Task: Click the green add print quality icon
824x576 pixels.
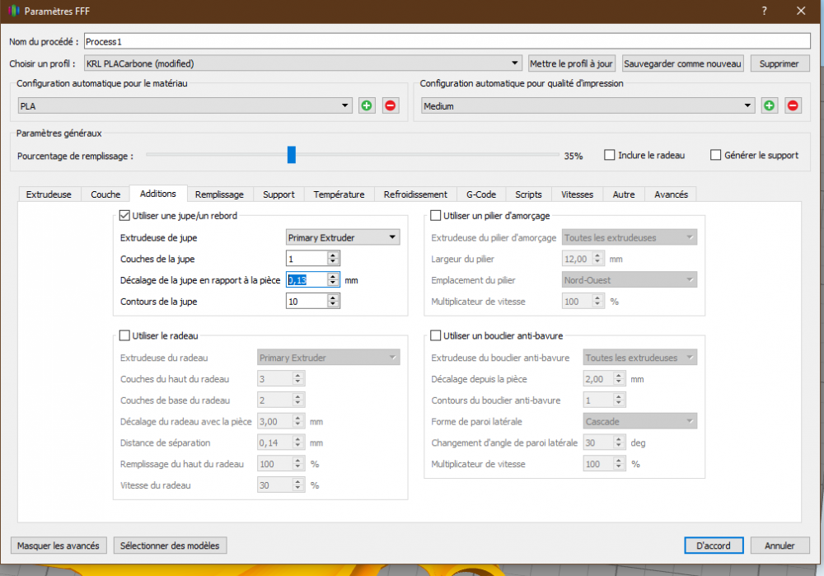Action: click(770, 105)
